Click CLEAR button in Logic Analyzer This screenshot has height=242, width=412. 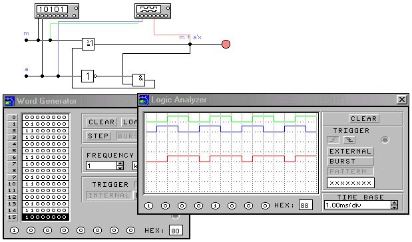point(363,118)
